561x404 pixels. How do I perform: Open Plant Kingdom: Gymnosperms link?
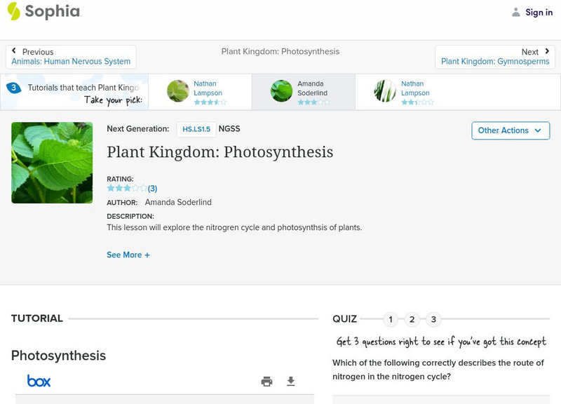(x=495, y=62)
